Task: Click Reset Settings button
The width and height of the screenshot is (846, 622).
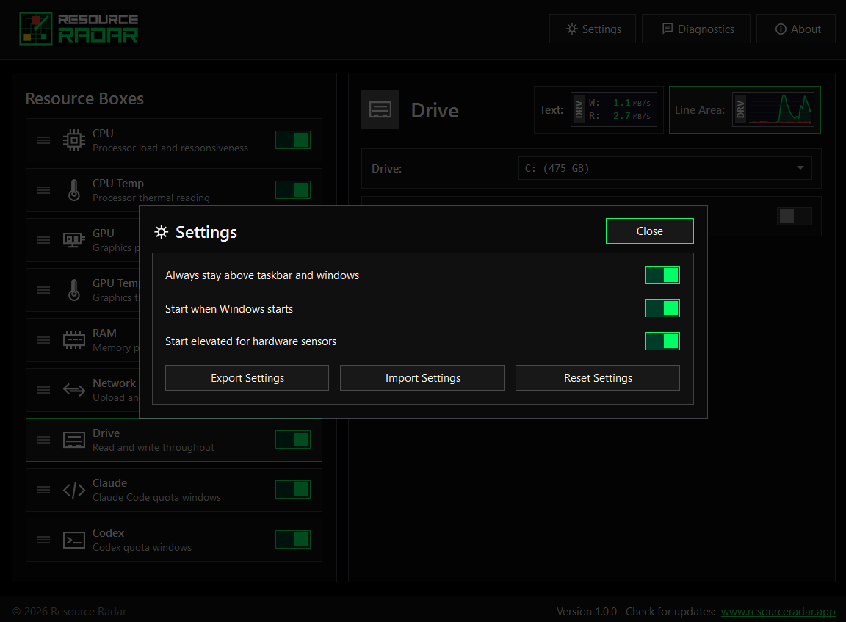Action: pyautogui.click(x=598, y=377)
